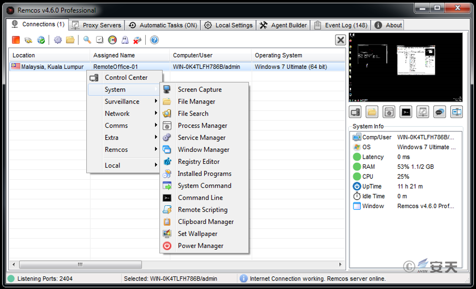This screenshot has width=476, height=289.
Task: Switch to Proxy Servers tab
Action: click(97, 25)
